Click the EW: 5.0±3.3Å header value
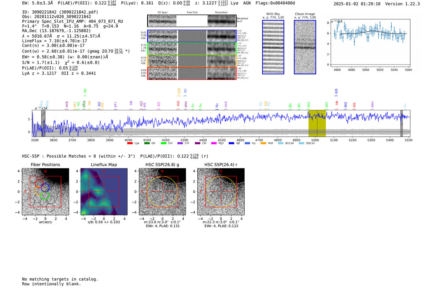 (37, 3)
